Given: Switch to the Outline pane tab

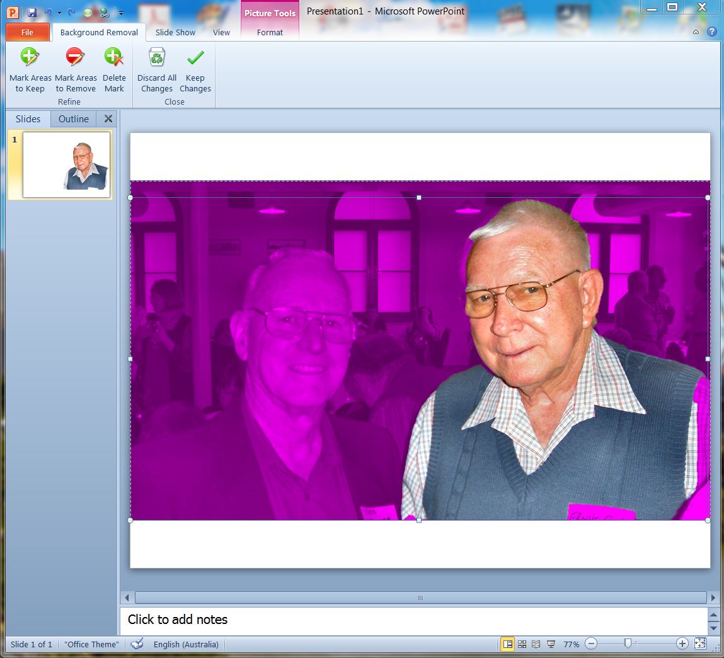Looking at the screenshot, I should pyautogui.click(x=74, y=119).
